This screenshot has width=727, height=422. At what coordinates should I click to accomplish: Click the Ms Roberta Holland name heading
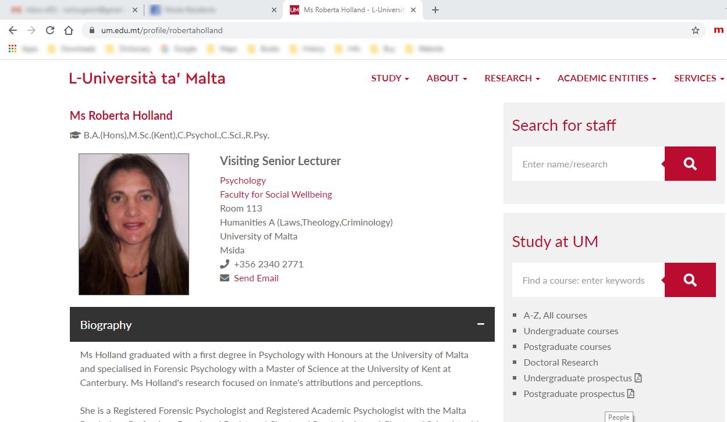[x=121, y=116]
